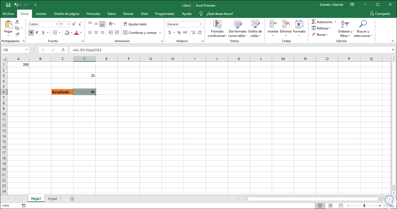Image resolution: width=397 pixels, height=209 pixels.
Task: Toggle bold with the N button
Action: [x=31, y=32]
